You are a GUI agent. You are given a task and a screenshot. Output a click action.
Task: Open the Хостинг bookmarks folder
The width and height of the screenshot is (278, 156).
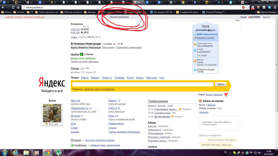tap(19, 12)
